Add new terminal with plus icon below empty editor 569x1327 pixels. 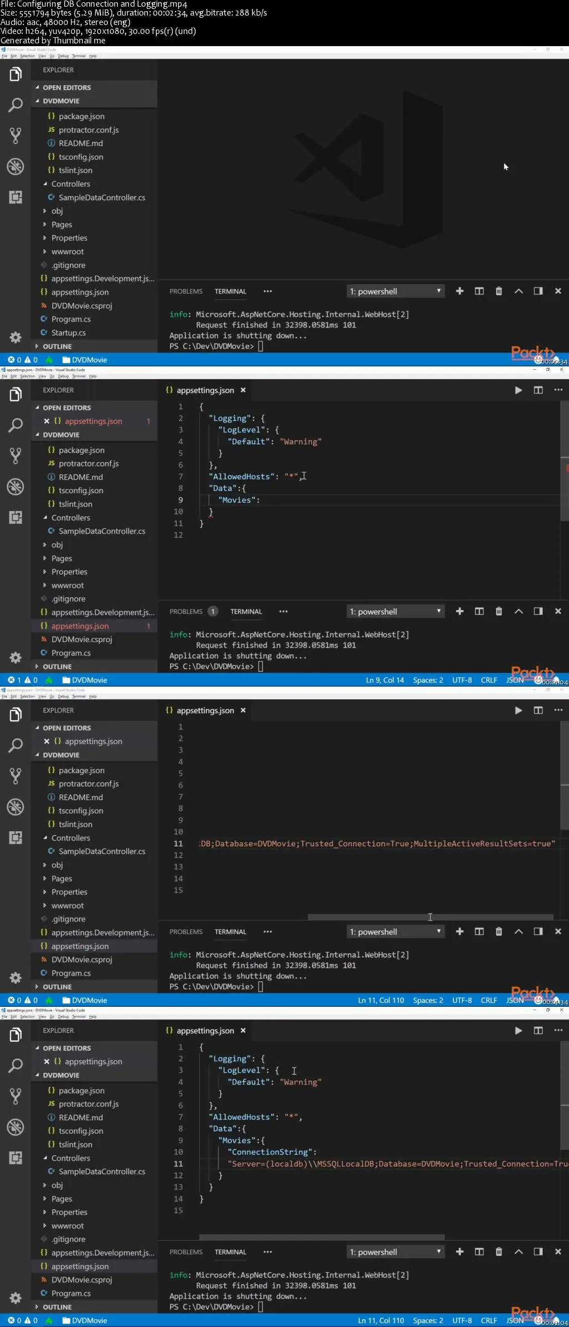click(x=460, y=291)
